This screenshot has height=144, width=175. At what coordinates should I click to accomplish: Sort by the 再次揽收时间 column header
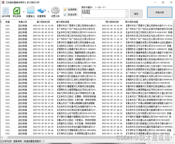pyautogui.click(x=112, y=22)
